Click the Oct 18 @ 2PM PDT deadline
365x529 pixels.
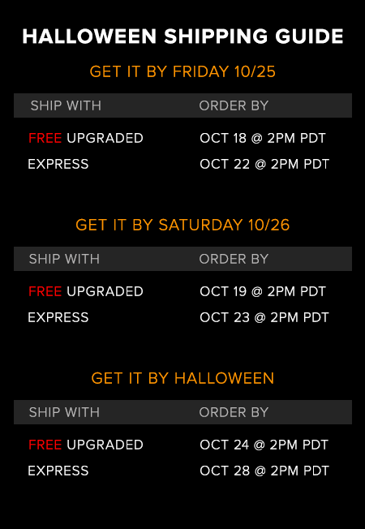click(x=263, y=138)
